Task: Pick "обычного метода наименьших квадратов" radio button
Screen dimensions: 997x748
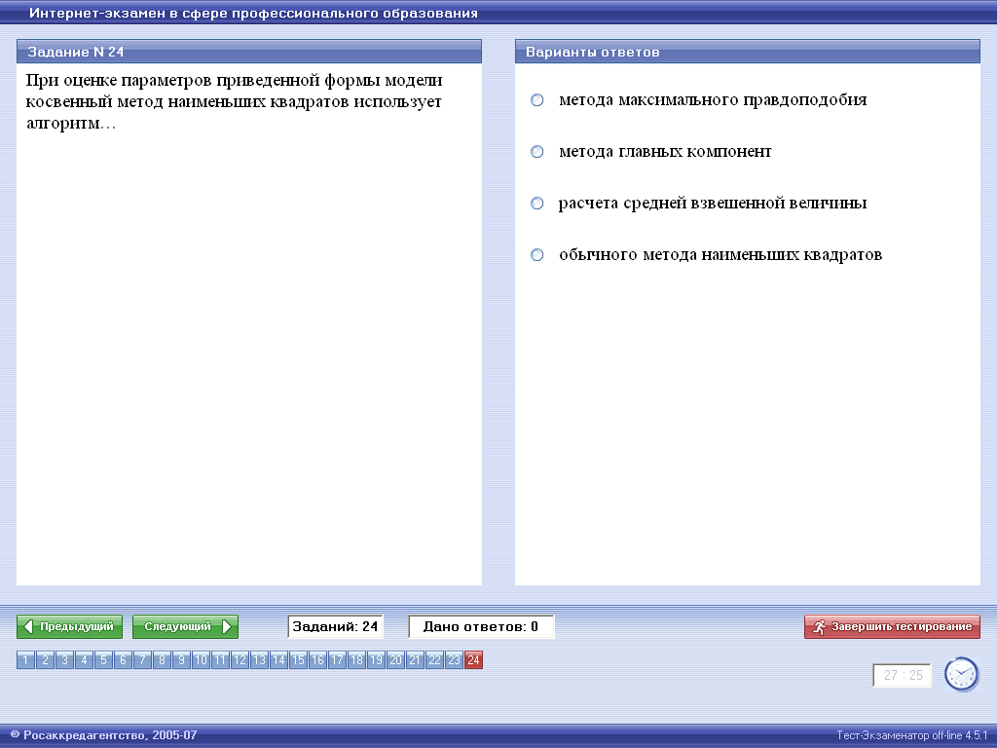Action: coord(537,254)
